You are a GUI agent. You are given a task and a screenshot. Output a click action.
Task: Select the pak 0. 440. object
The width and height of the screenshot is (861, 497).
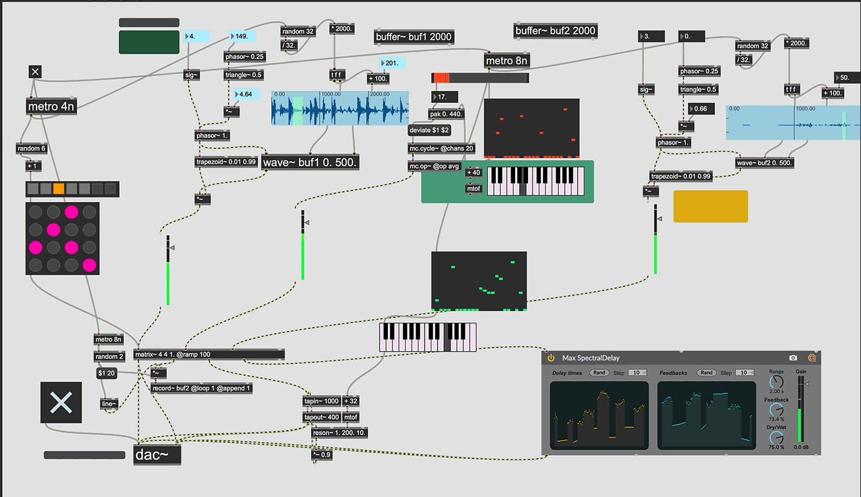point(446,114)
